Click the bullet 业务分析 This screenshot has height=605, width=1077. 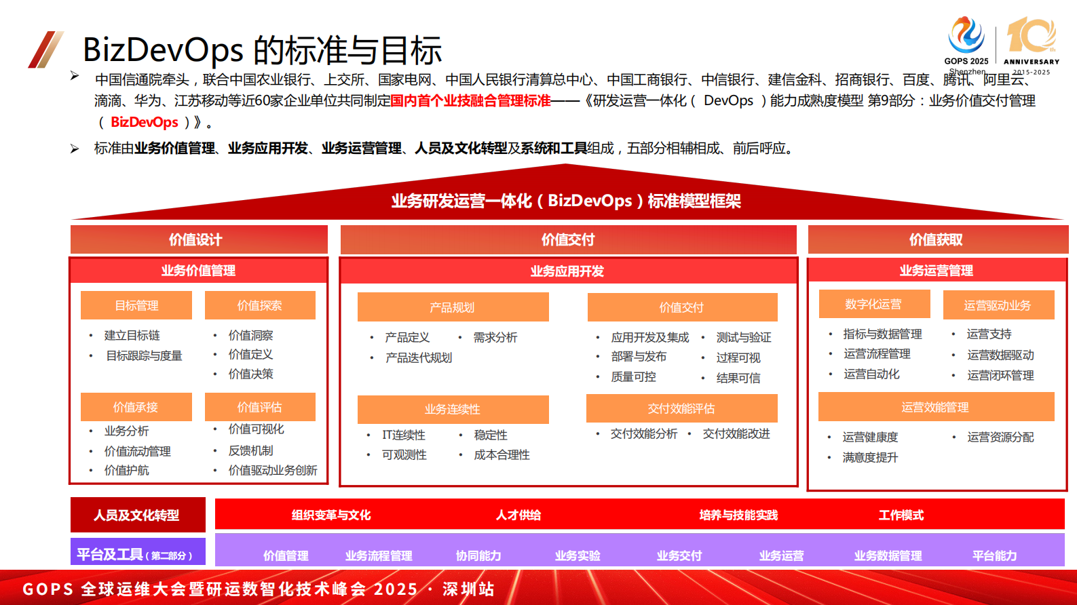[x=127, y=431]
